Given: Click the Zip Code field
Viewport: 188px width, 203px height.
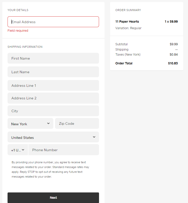Looking at the screenshot, I should [x=77, y=123].
